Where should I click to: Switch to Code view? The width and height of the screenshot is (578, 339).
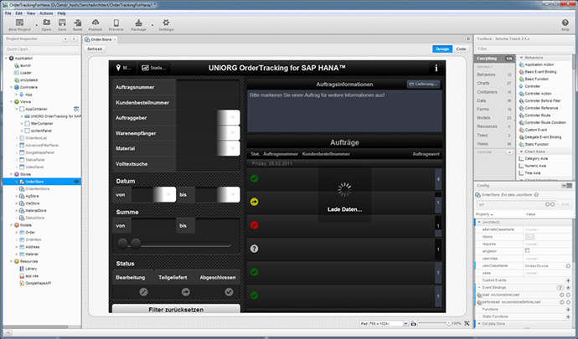tap(461, 49)
